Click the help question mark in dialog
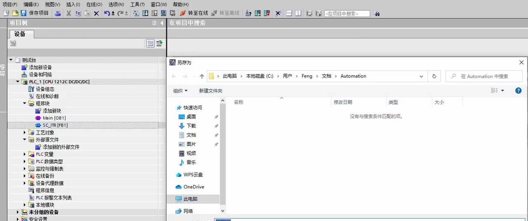Viewport: 528px width, 221px height. [x=519, y=91]
